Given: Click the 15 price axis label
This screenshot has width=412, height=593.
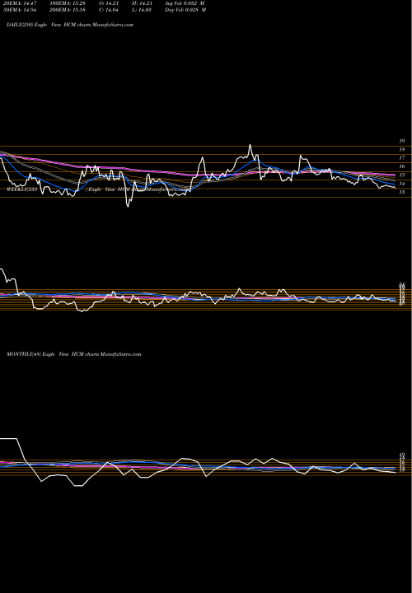Looking at the screenshot, I should 402,175.
